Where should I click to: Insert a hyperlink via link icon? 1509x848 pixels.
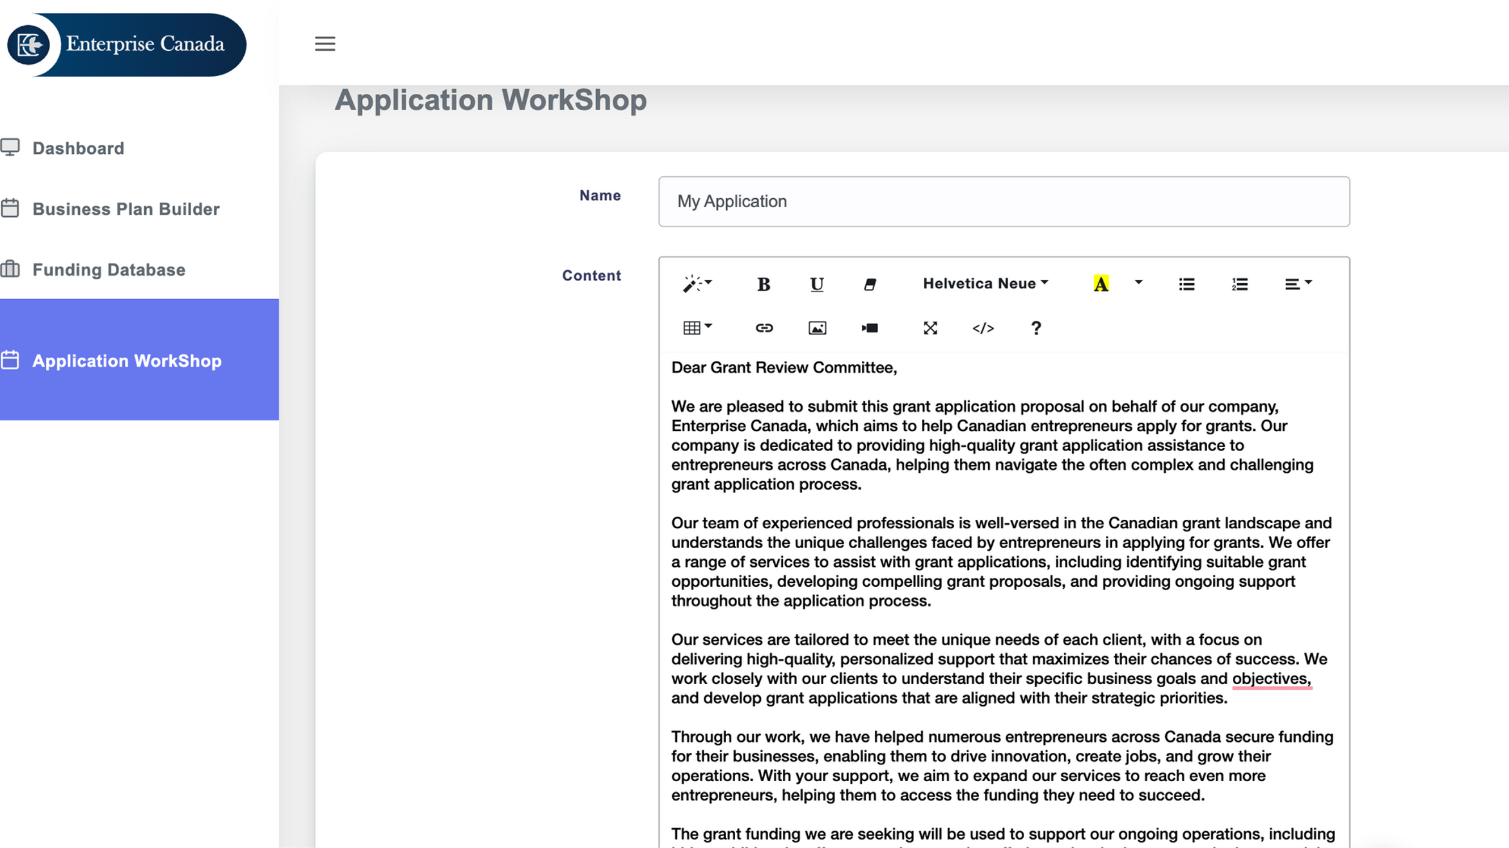(x=764, y=328)
